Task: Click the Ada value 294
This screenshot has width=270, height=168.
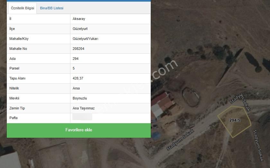Action: tap(76, 59)
